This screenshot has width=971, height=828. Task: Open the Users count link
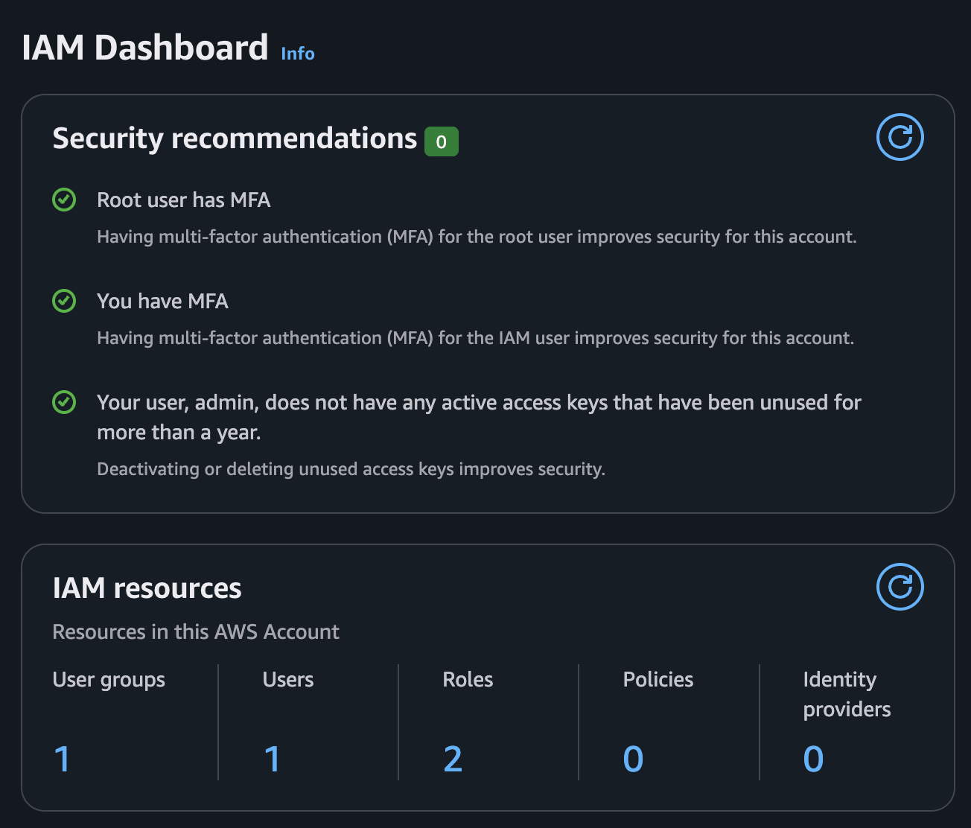coord(273,759)
